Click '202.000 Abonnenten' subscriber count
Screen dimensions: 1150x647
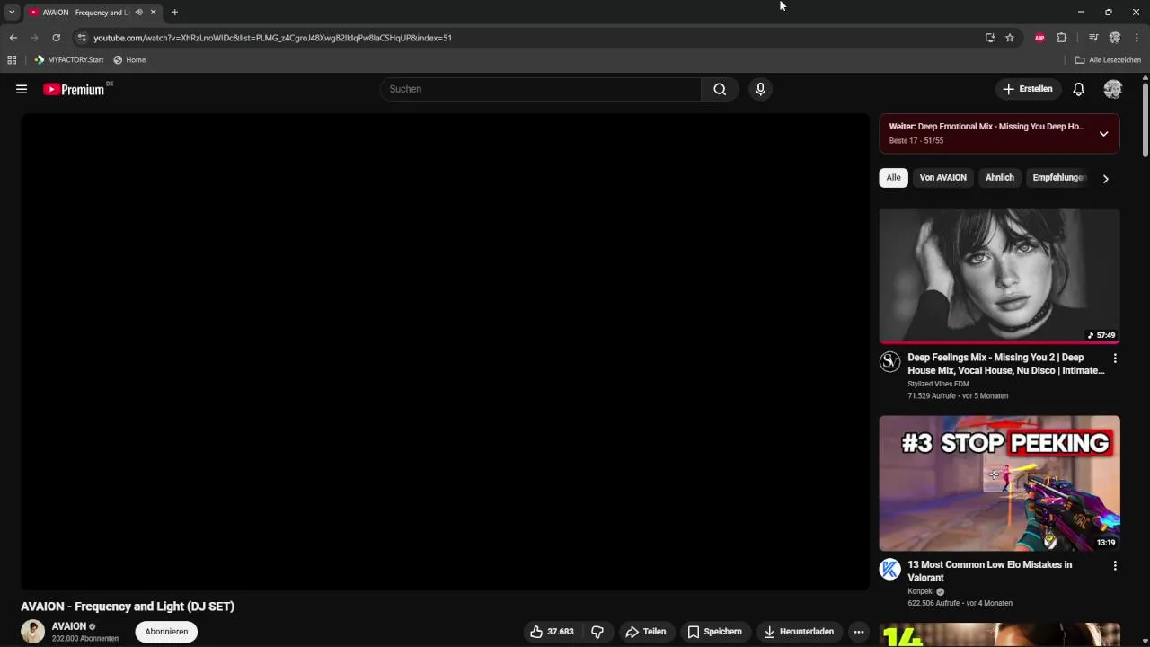[85, 639]
